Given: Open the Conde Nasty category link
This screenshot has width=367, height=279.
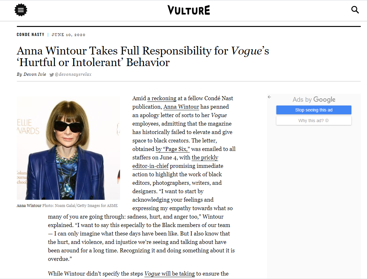Looking at the screenshot, I should coord(30,35).
